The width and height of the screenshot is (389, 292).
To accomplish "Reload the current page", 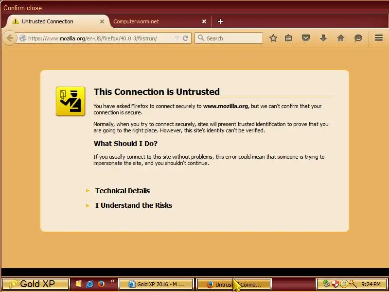I will (185, 38).
